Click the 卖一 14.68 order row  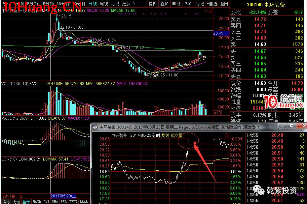click(267, 44)
